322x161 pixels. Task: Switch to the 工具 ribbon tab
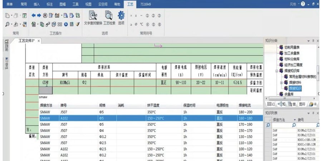tap(75, 4)
